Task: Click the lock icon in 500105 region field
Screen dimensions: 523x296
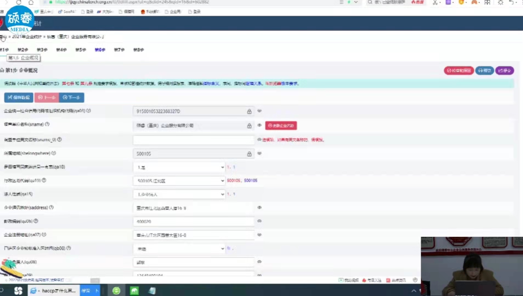Action: point(249,154)
